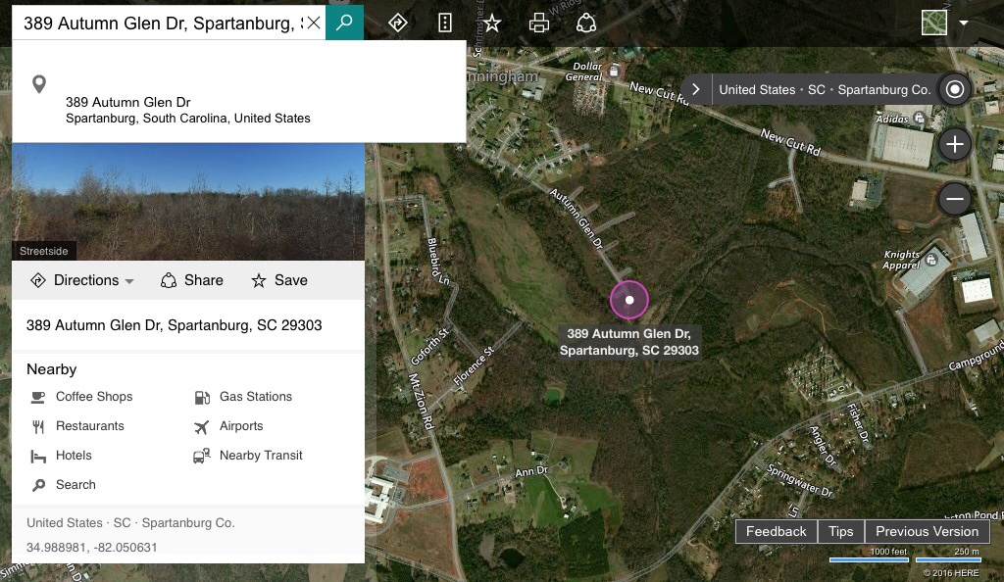1004x582 pixels.
Task: Save this location with the star
Action: click(279, 280)
